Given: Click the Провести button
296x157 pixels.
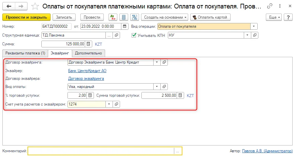Looking at the screenshot, I should click(92, 17).
